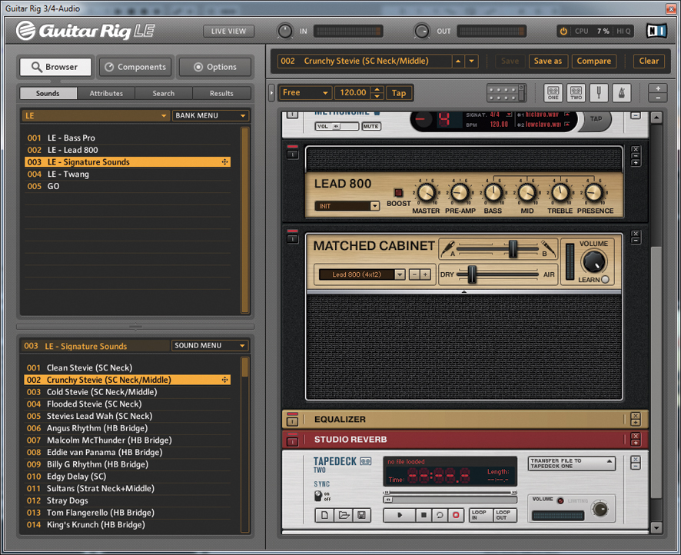This screenshot has height=555, width=681.
Task: Stop the Tapedeck Two transport
Action: [424, 515]
